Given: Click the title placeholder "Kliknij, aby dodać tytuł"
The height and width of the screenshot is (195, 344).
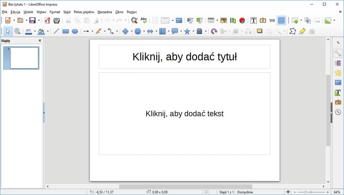Looking at the screenshot, I should (184, 57).
